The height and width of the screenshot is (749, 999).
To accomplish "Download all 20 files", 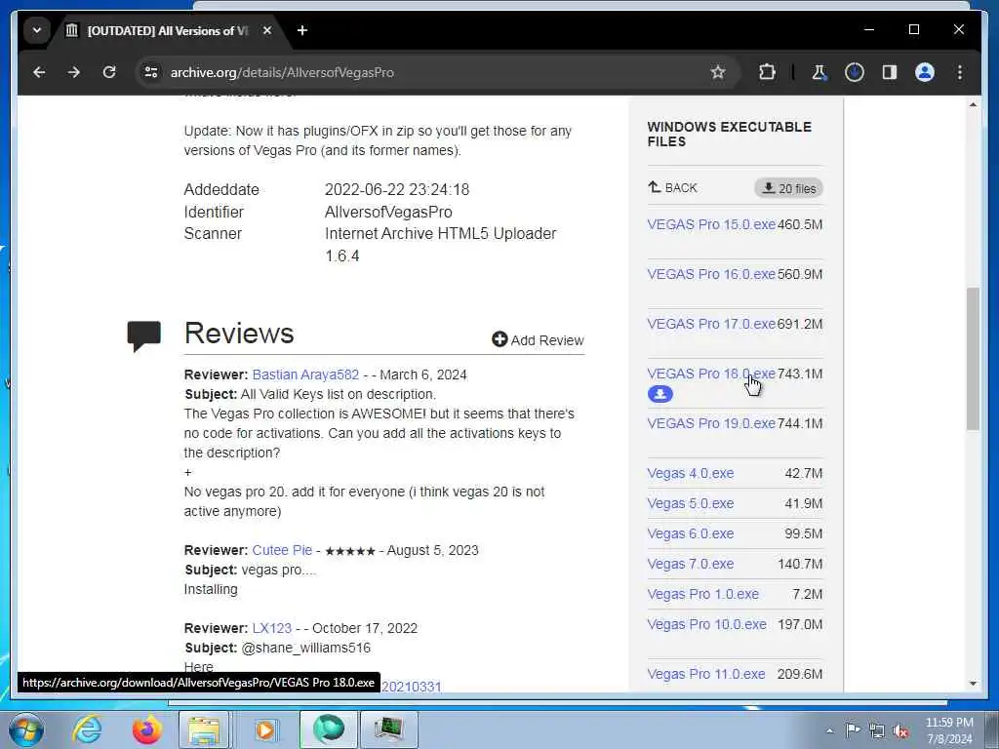I will tap(788, 188).
